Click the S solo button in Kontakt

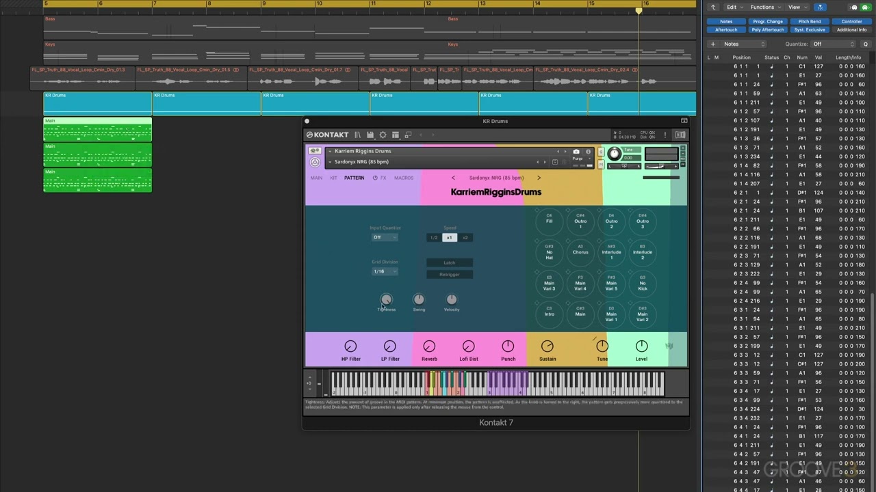600,152
